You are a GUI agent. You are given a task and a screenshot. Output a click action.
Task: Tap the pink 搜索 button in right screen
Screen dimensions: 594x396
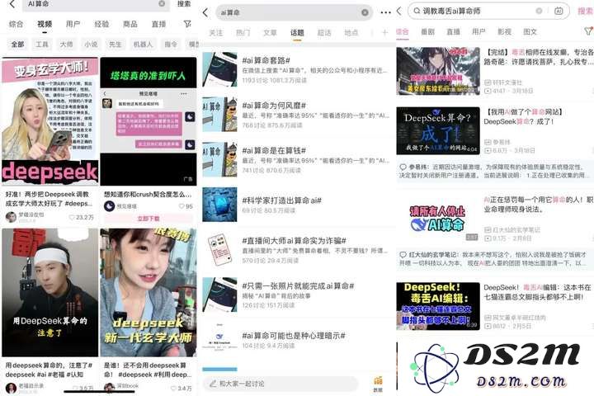click(585, 11)
